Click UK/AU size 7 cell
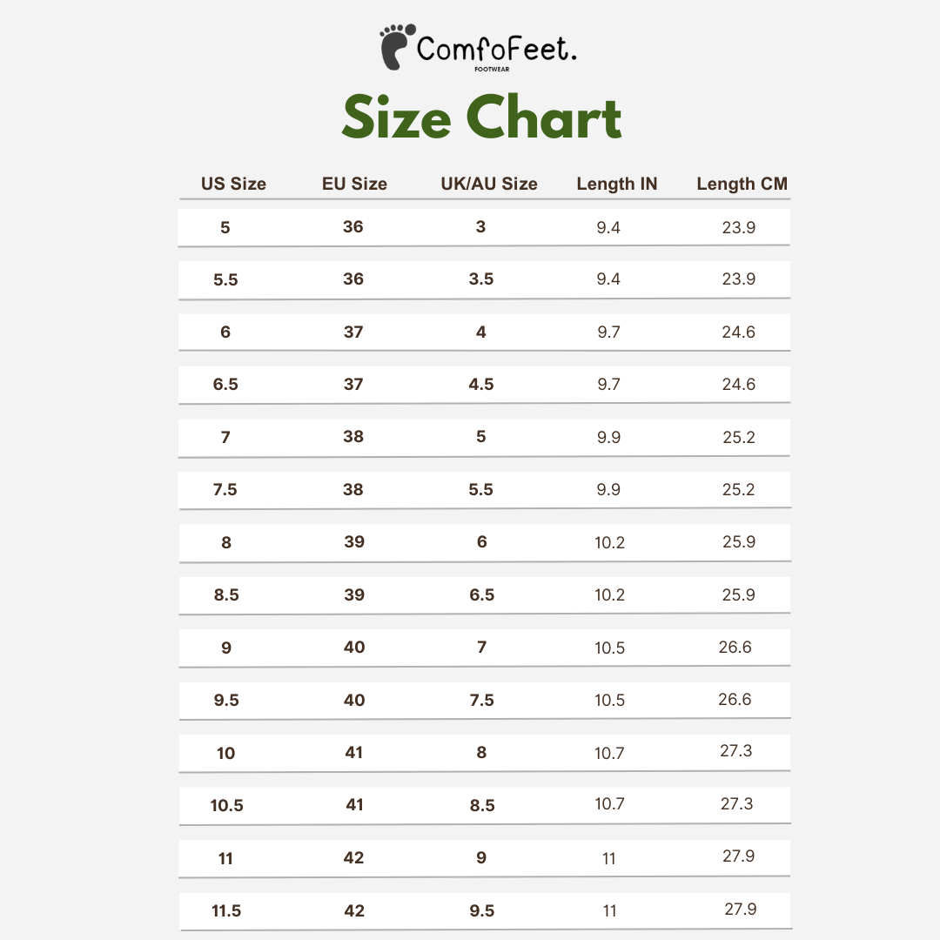The width and height of the screenshot is (940, 940). [x=481, y=647]
